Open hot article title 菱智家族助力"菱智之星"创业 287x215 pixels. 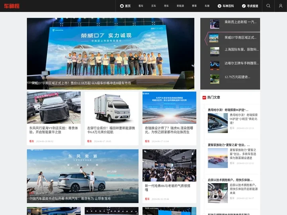[x=229, y=145]
